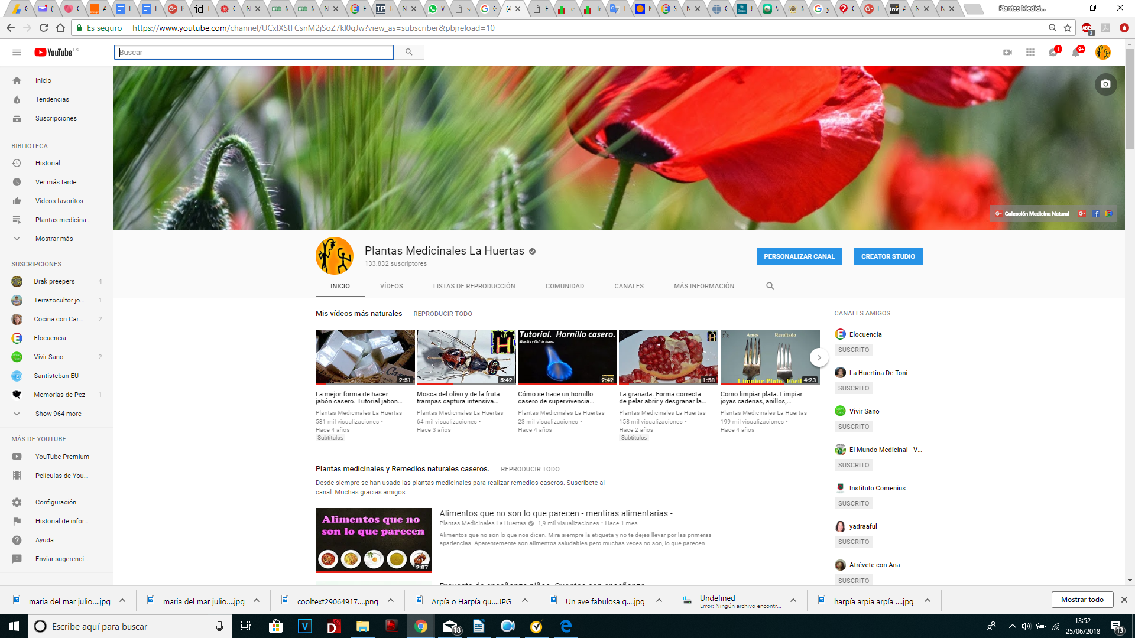This screenshot has height=638, width=1135.
Task: Click the channel search magnifier icon
Action: 770,286
